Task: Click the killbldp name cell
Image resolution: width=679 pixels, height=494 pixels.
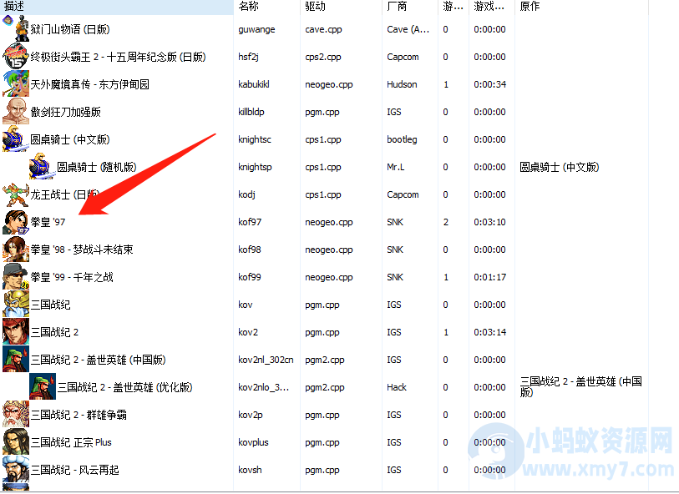Action: click(x=251, y=112)
